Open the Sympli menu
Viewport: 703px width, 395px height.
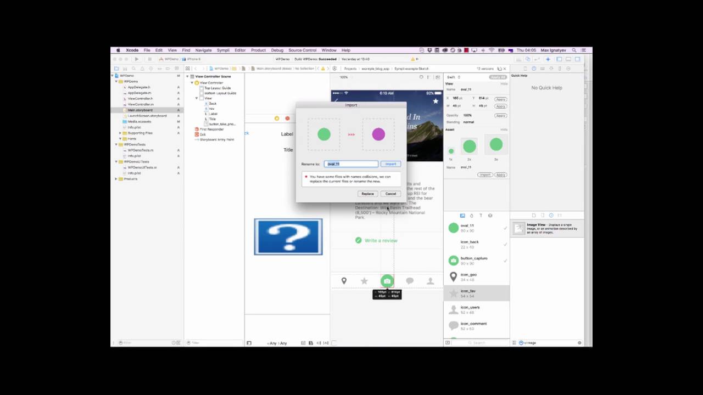(x=223, y=50)
